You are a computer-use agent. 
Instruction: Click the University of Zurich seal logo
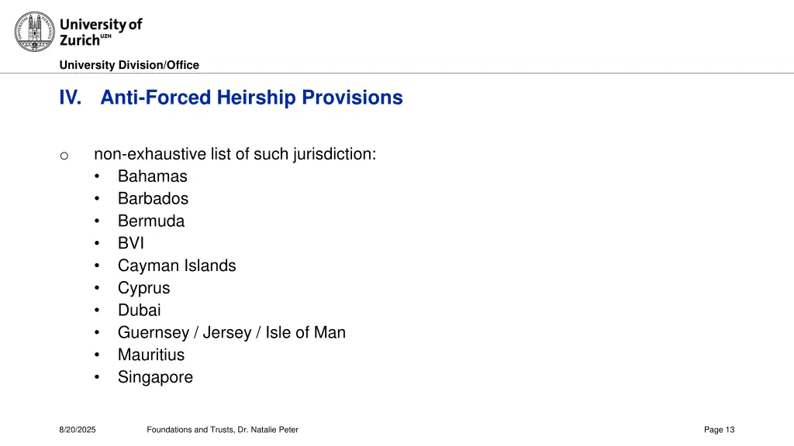(x=34, y=32)
